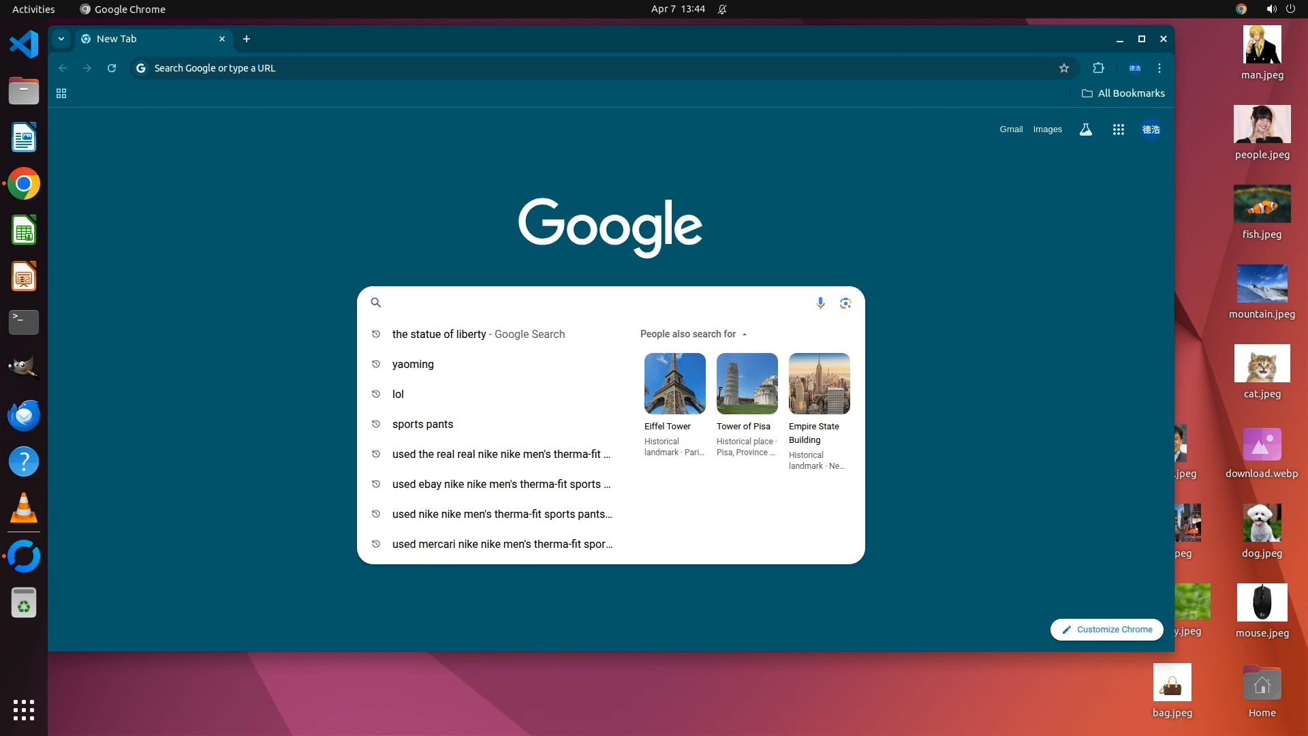Open a new tab with plus button

tap(247, 39)
